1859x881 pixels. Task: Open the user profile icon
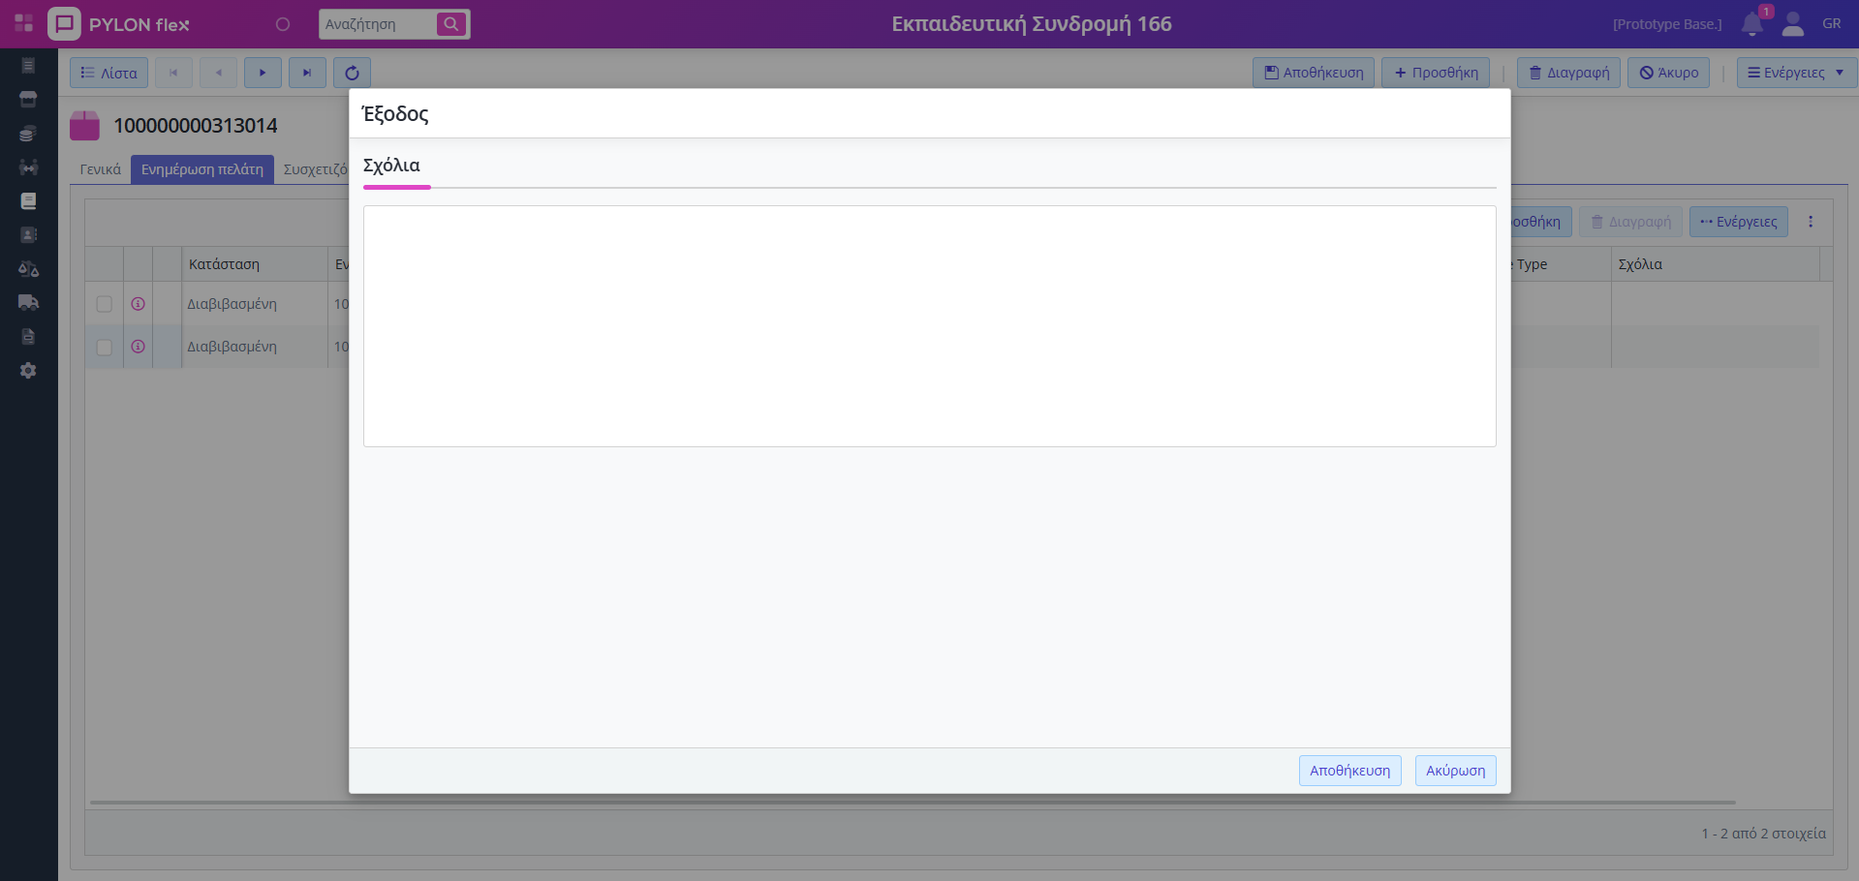point(1792,24)
